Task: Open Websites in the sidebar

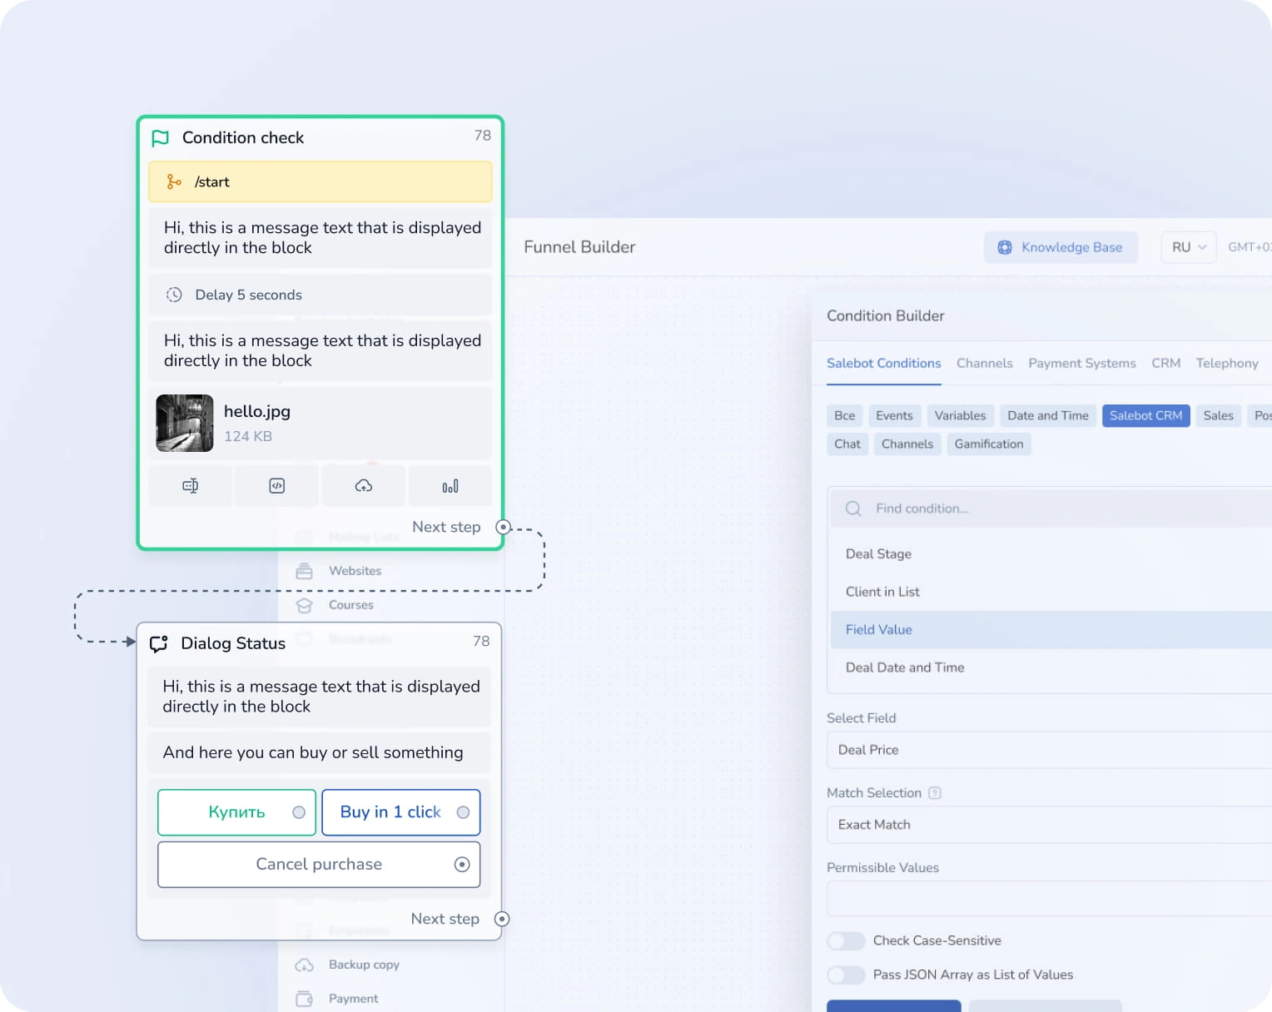Action: point(355,571)
